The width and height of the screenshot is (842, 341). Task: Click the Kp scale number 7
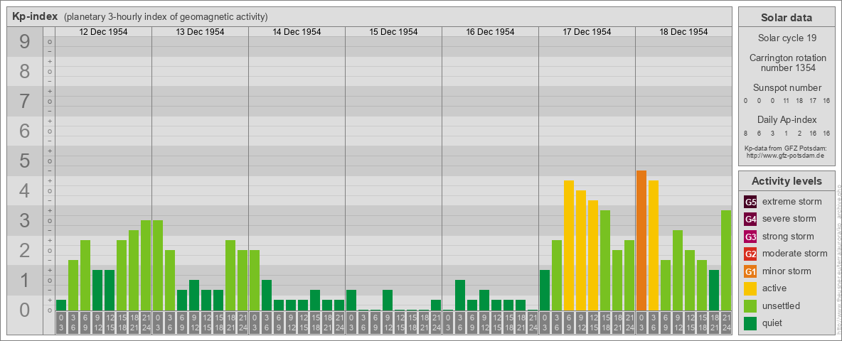[25, 101]
